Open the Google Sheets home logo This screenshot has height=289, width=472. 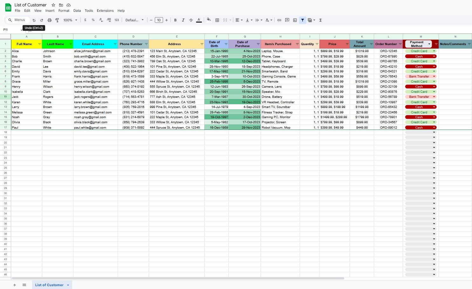[8, 8]
